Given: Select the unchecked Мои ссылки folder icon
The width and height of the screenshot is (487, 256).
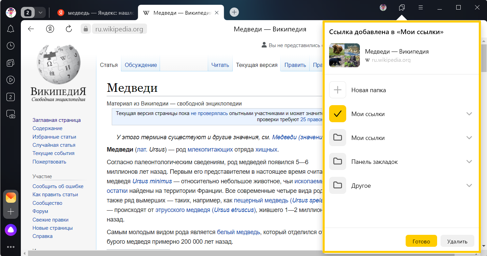Looking at the screenshot, I should click(338, 138).
